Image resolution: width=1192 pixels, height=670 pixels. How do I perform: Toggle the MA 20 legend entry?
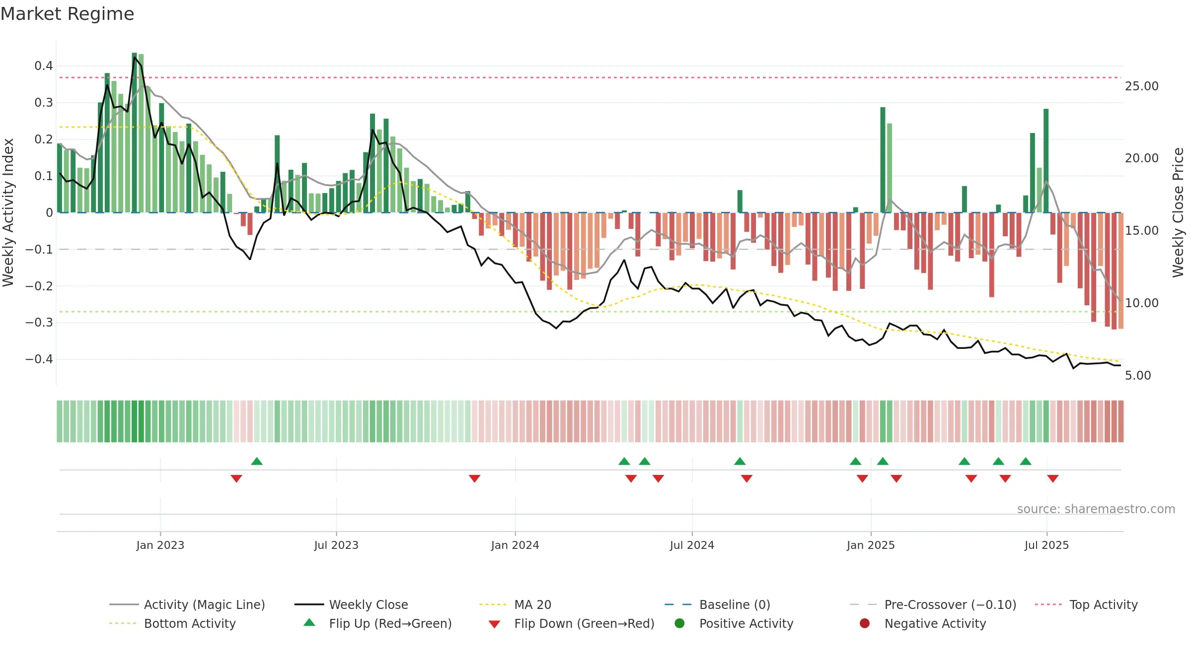pos(515,604)
